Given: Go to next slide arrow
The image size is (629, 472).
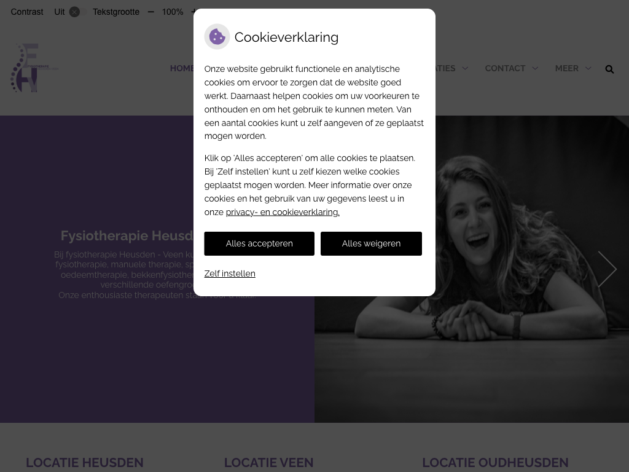Looking at the screenshot, I should 607,269.
